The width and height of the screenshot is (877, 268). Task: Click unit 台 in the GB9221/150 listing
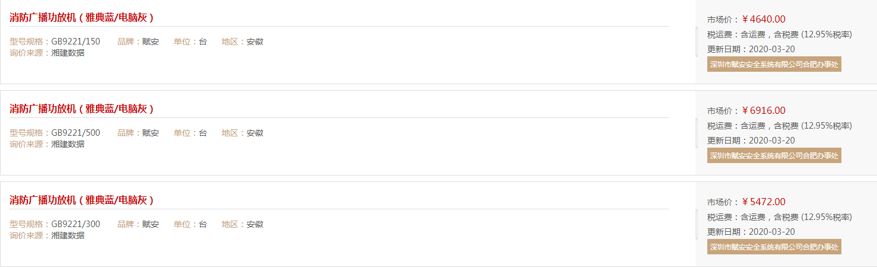point(203,42)
